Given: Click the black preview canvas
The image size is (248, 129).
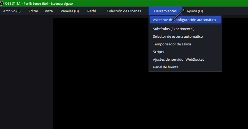Looking at the screenshot, I should [x=118, y=97].
